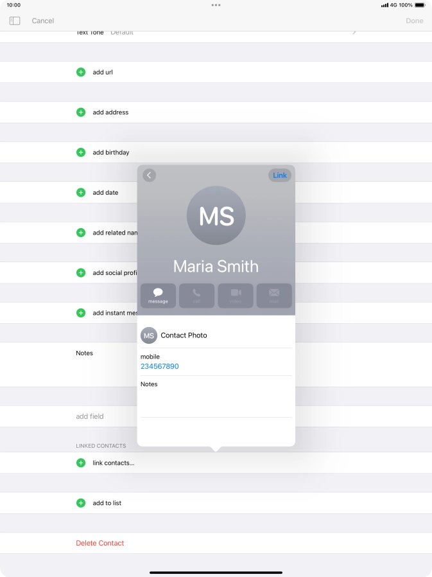Tap mobile number 234567890

[160, 366]
